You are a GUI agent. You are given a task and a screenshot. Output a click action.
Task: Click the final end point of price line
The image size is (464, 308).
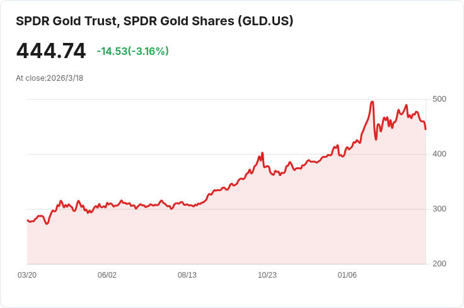(426, 129)
